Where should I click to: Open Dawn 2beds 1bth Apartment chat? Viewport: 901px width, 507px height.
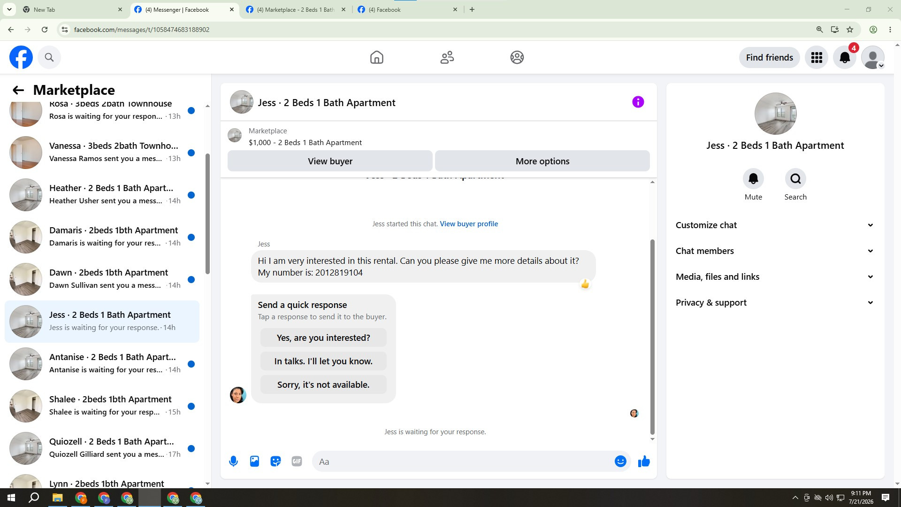(x=102, y=279)
